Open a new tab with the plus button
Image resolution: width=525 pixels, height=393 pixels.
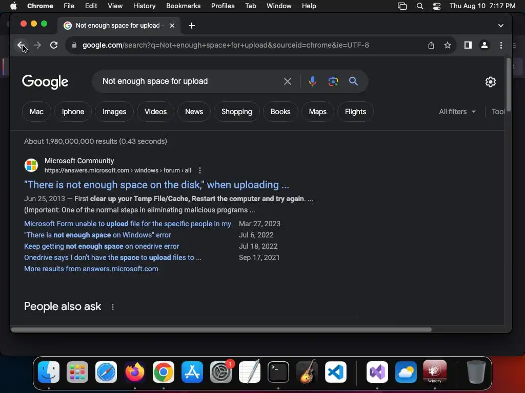[x=192, y=26]
